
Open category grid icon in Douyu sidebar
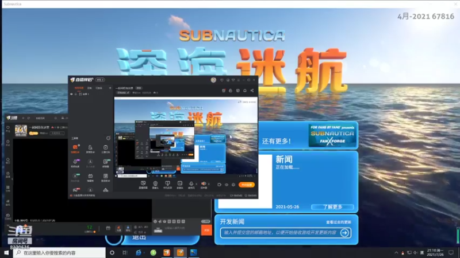[x=8, y=187]
